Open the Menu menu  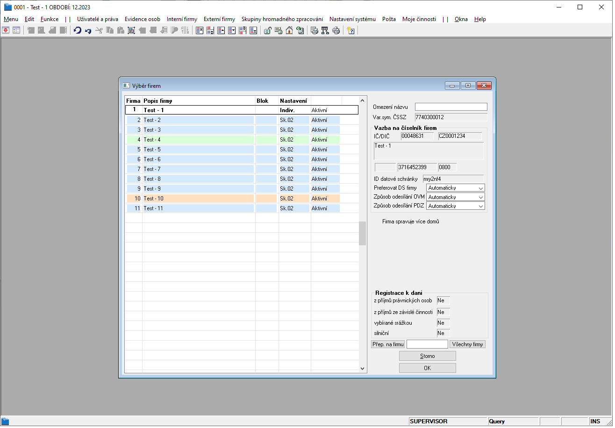pos(11,19)
